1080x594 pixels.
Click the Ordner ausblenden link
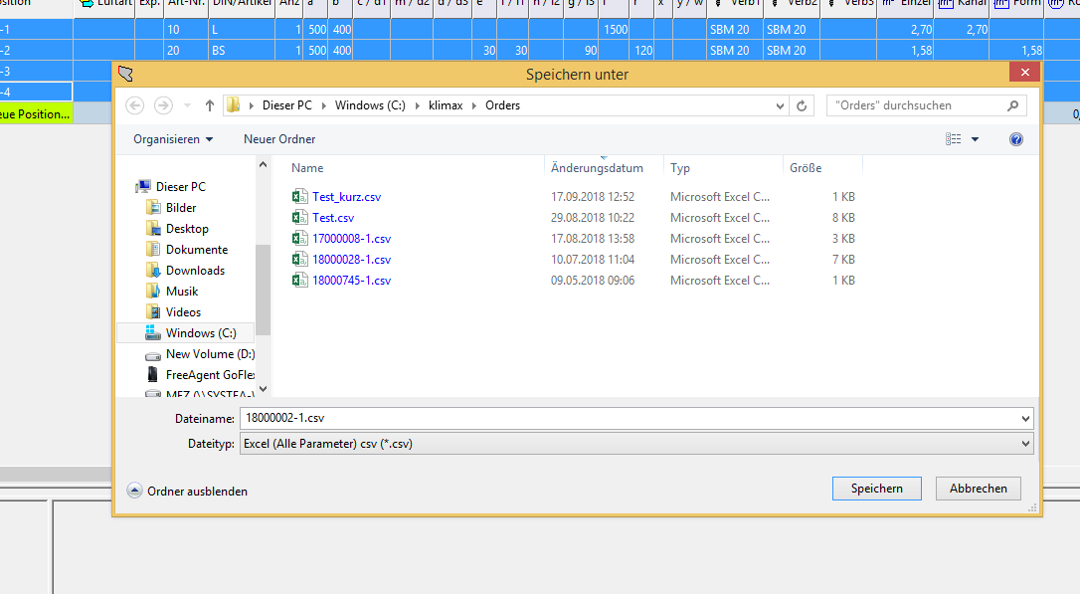pyautogui.click(x=197, y=492)
